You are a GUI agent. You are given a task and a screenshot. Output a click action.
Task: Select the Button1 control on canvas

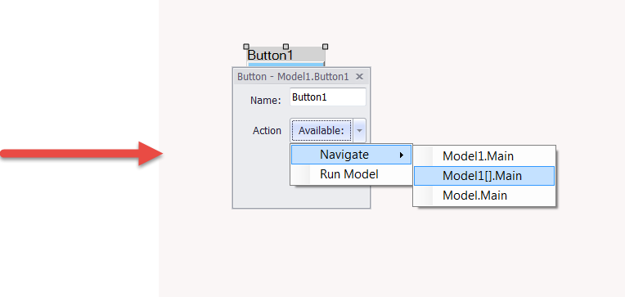click(286, 56)
